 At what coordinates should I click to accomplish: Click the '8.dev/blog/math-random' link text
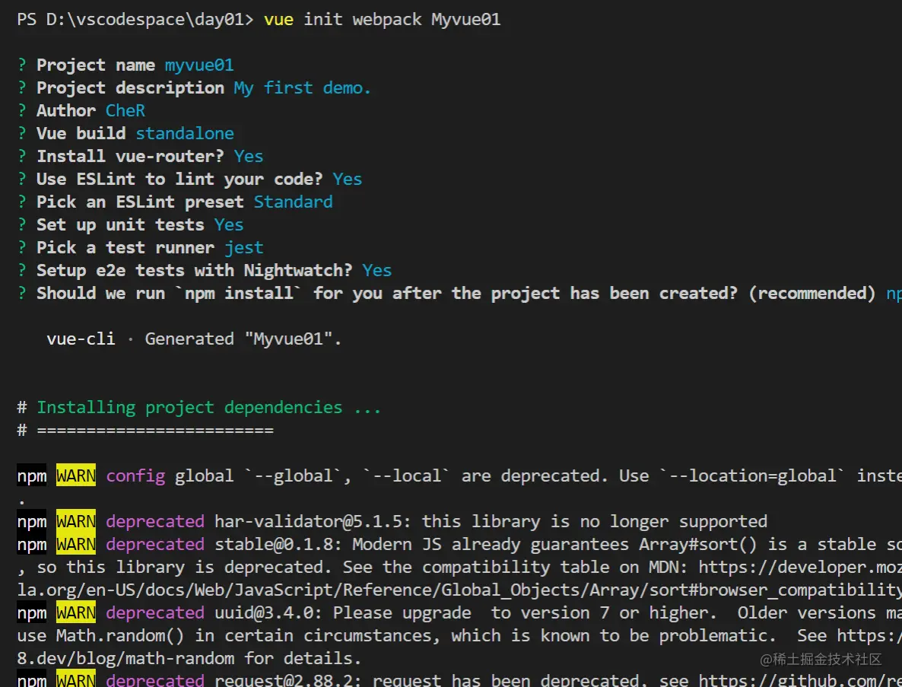tap(126, 658)
